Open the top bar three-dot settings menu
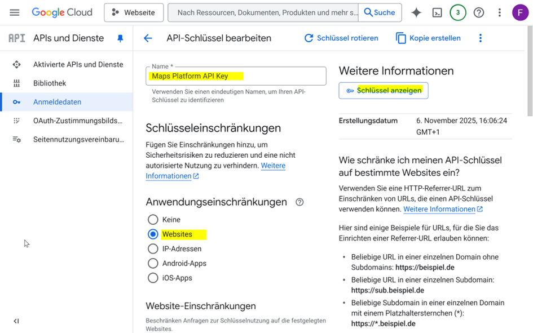The width and height of the screenshot is (533, 333). pos(499,12)
